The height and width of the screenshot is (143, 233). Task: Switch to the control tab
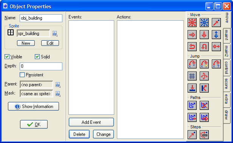coord(227,68)
